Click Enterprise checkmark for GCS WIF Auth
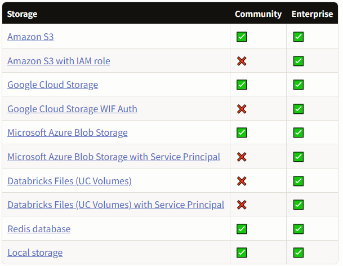This screenshot has width=343, height=266. point(299,109)
